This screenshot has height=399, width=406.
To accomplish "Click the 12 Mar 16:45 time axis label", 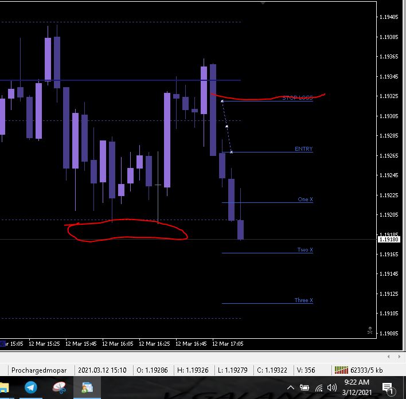I will pyautogui.click(x=191, y=343).
